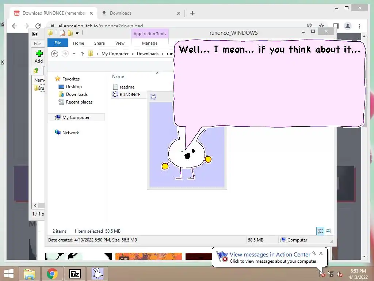Open the Home ribbon tab
This screenshot has height=281, width=374.
click(x=79, y=43)
